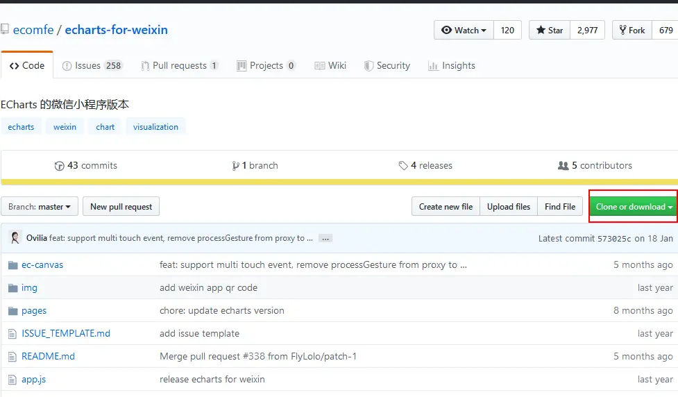Click New pull request button

click(x=121, y=207)
